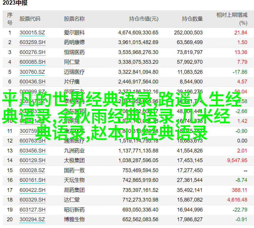
Task: Open stock code link 600329.SH
Action: tap(32, 199)
